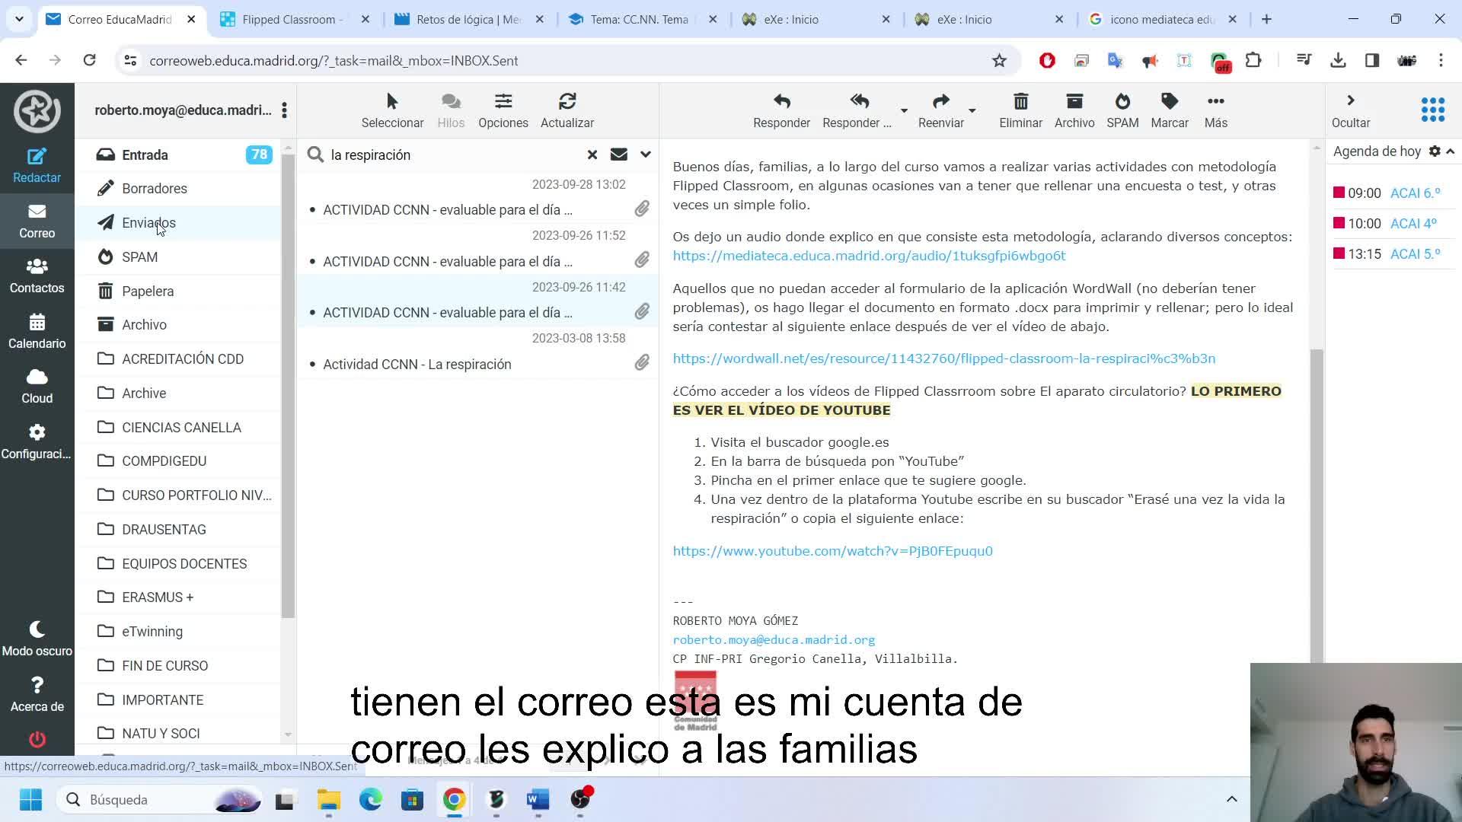Viewport: 1462px width, 822px height.
Task: Open the Acerca de info page
Action: pos(37,694)
